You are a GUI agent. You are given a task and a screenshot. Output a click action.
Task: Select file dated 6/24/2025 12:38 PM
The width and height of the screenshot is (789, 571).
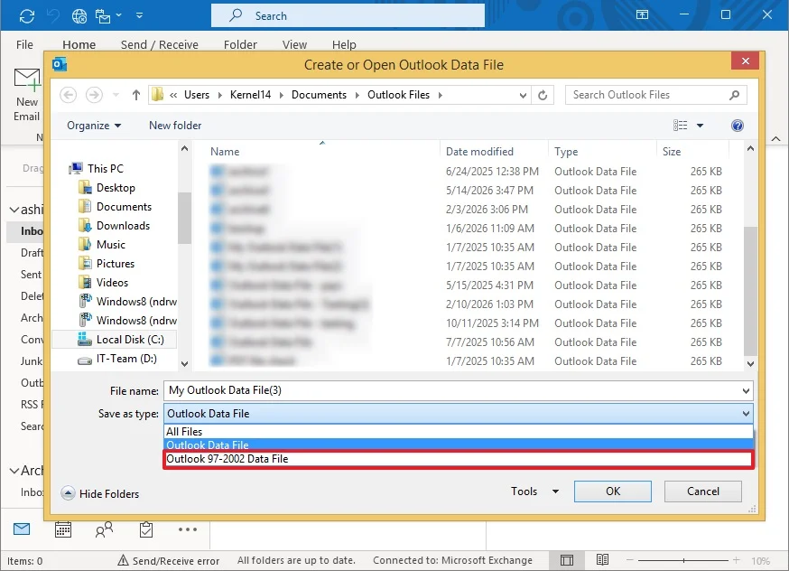point(467,172)
